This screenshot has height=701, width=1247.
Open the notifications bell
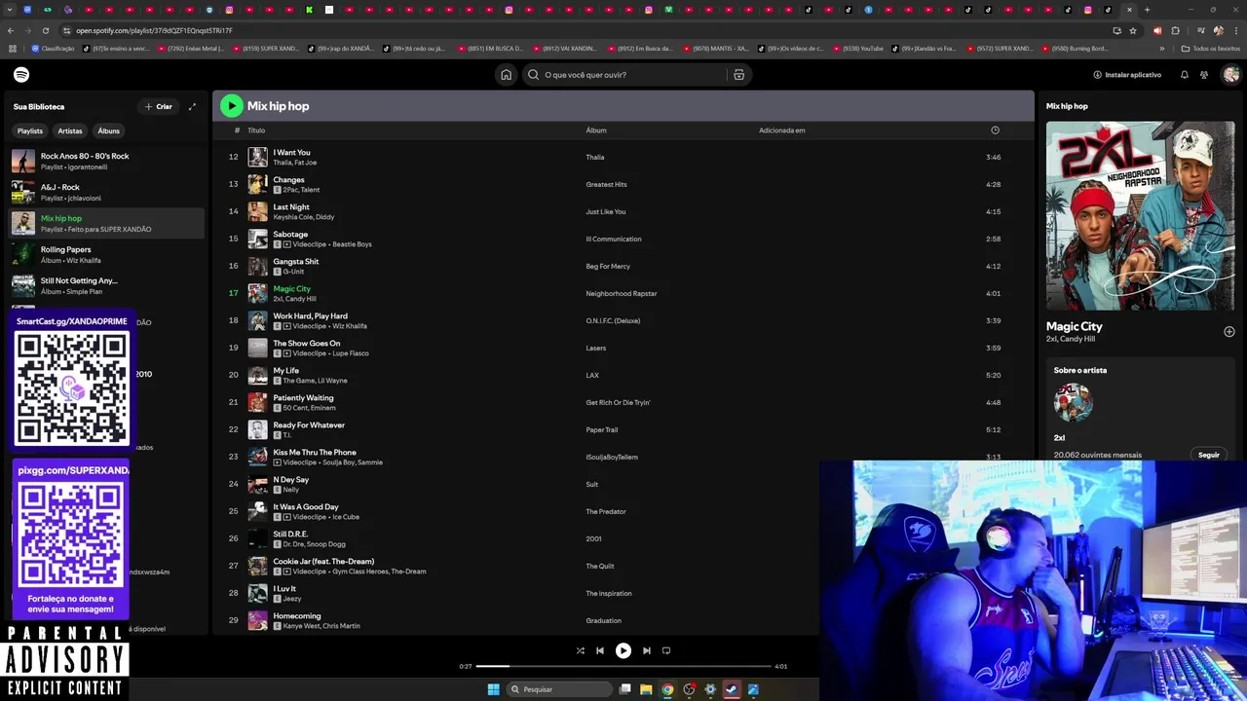[x=1185, y=75]
